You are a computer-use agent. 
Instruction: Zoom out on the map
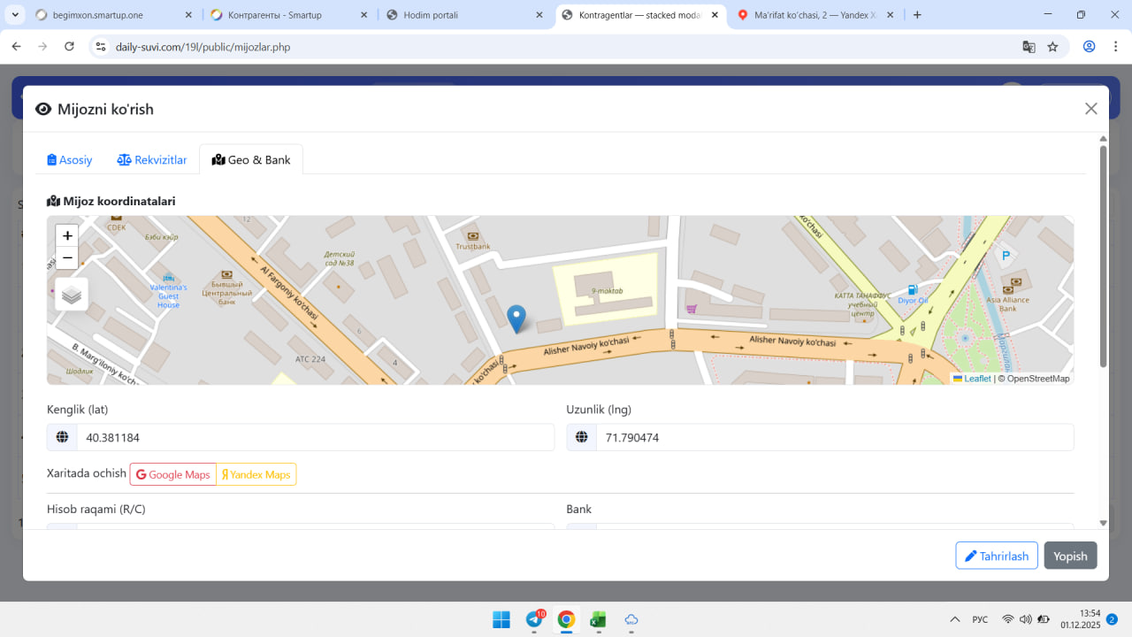pyautogui.click(x=67, y=258)
